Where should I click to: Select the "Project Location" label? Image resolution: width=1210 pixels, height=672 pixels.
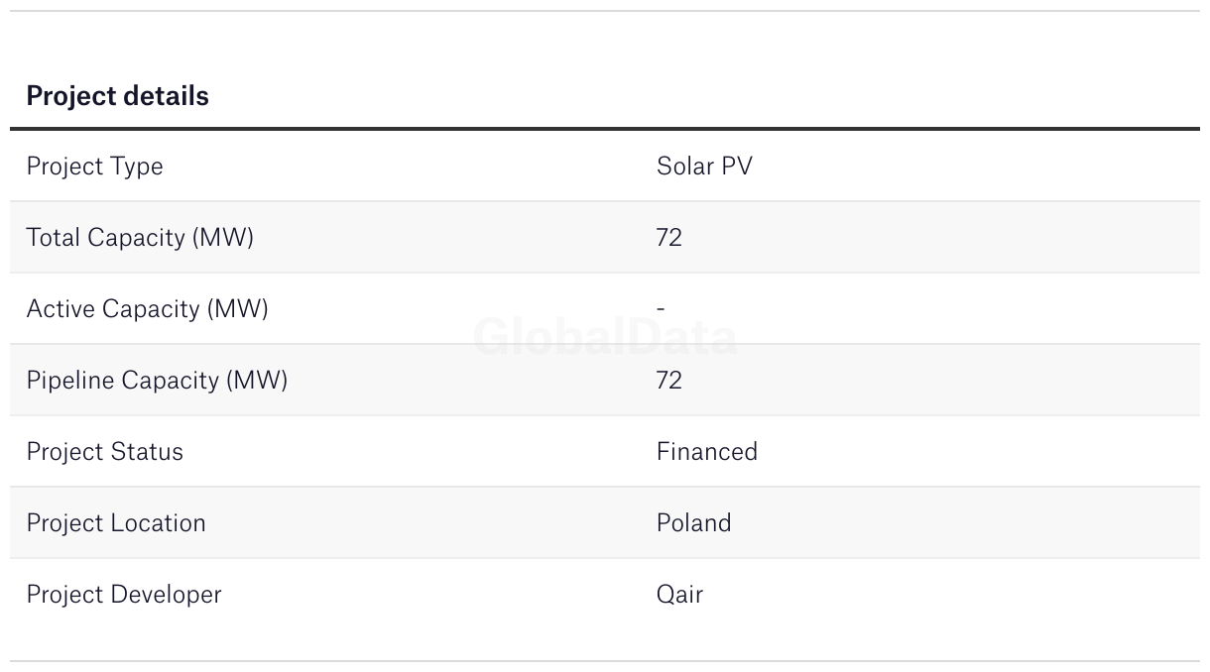(116, 523)
